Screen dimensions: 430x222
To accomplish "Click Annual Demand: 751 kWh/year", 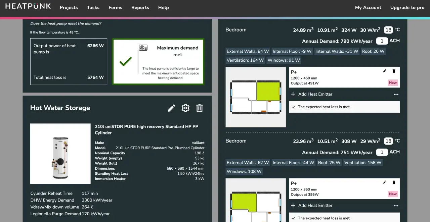I will pos(337,153).
